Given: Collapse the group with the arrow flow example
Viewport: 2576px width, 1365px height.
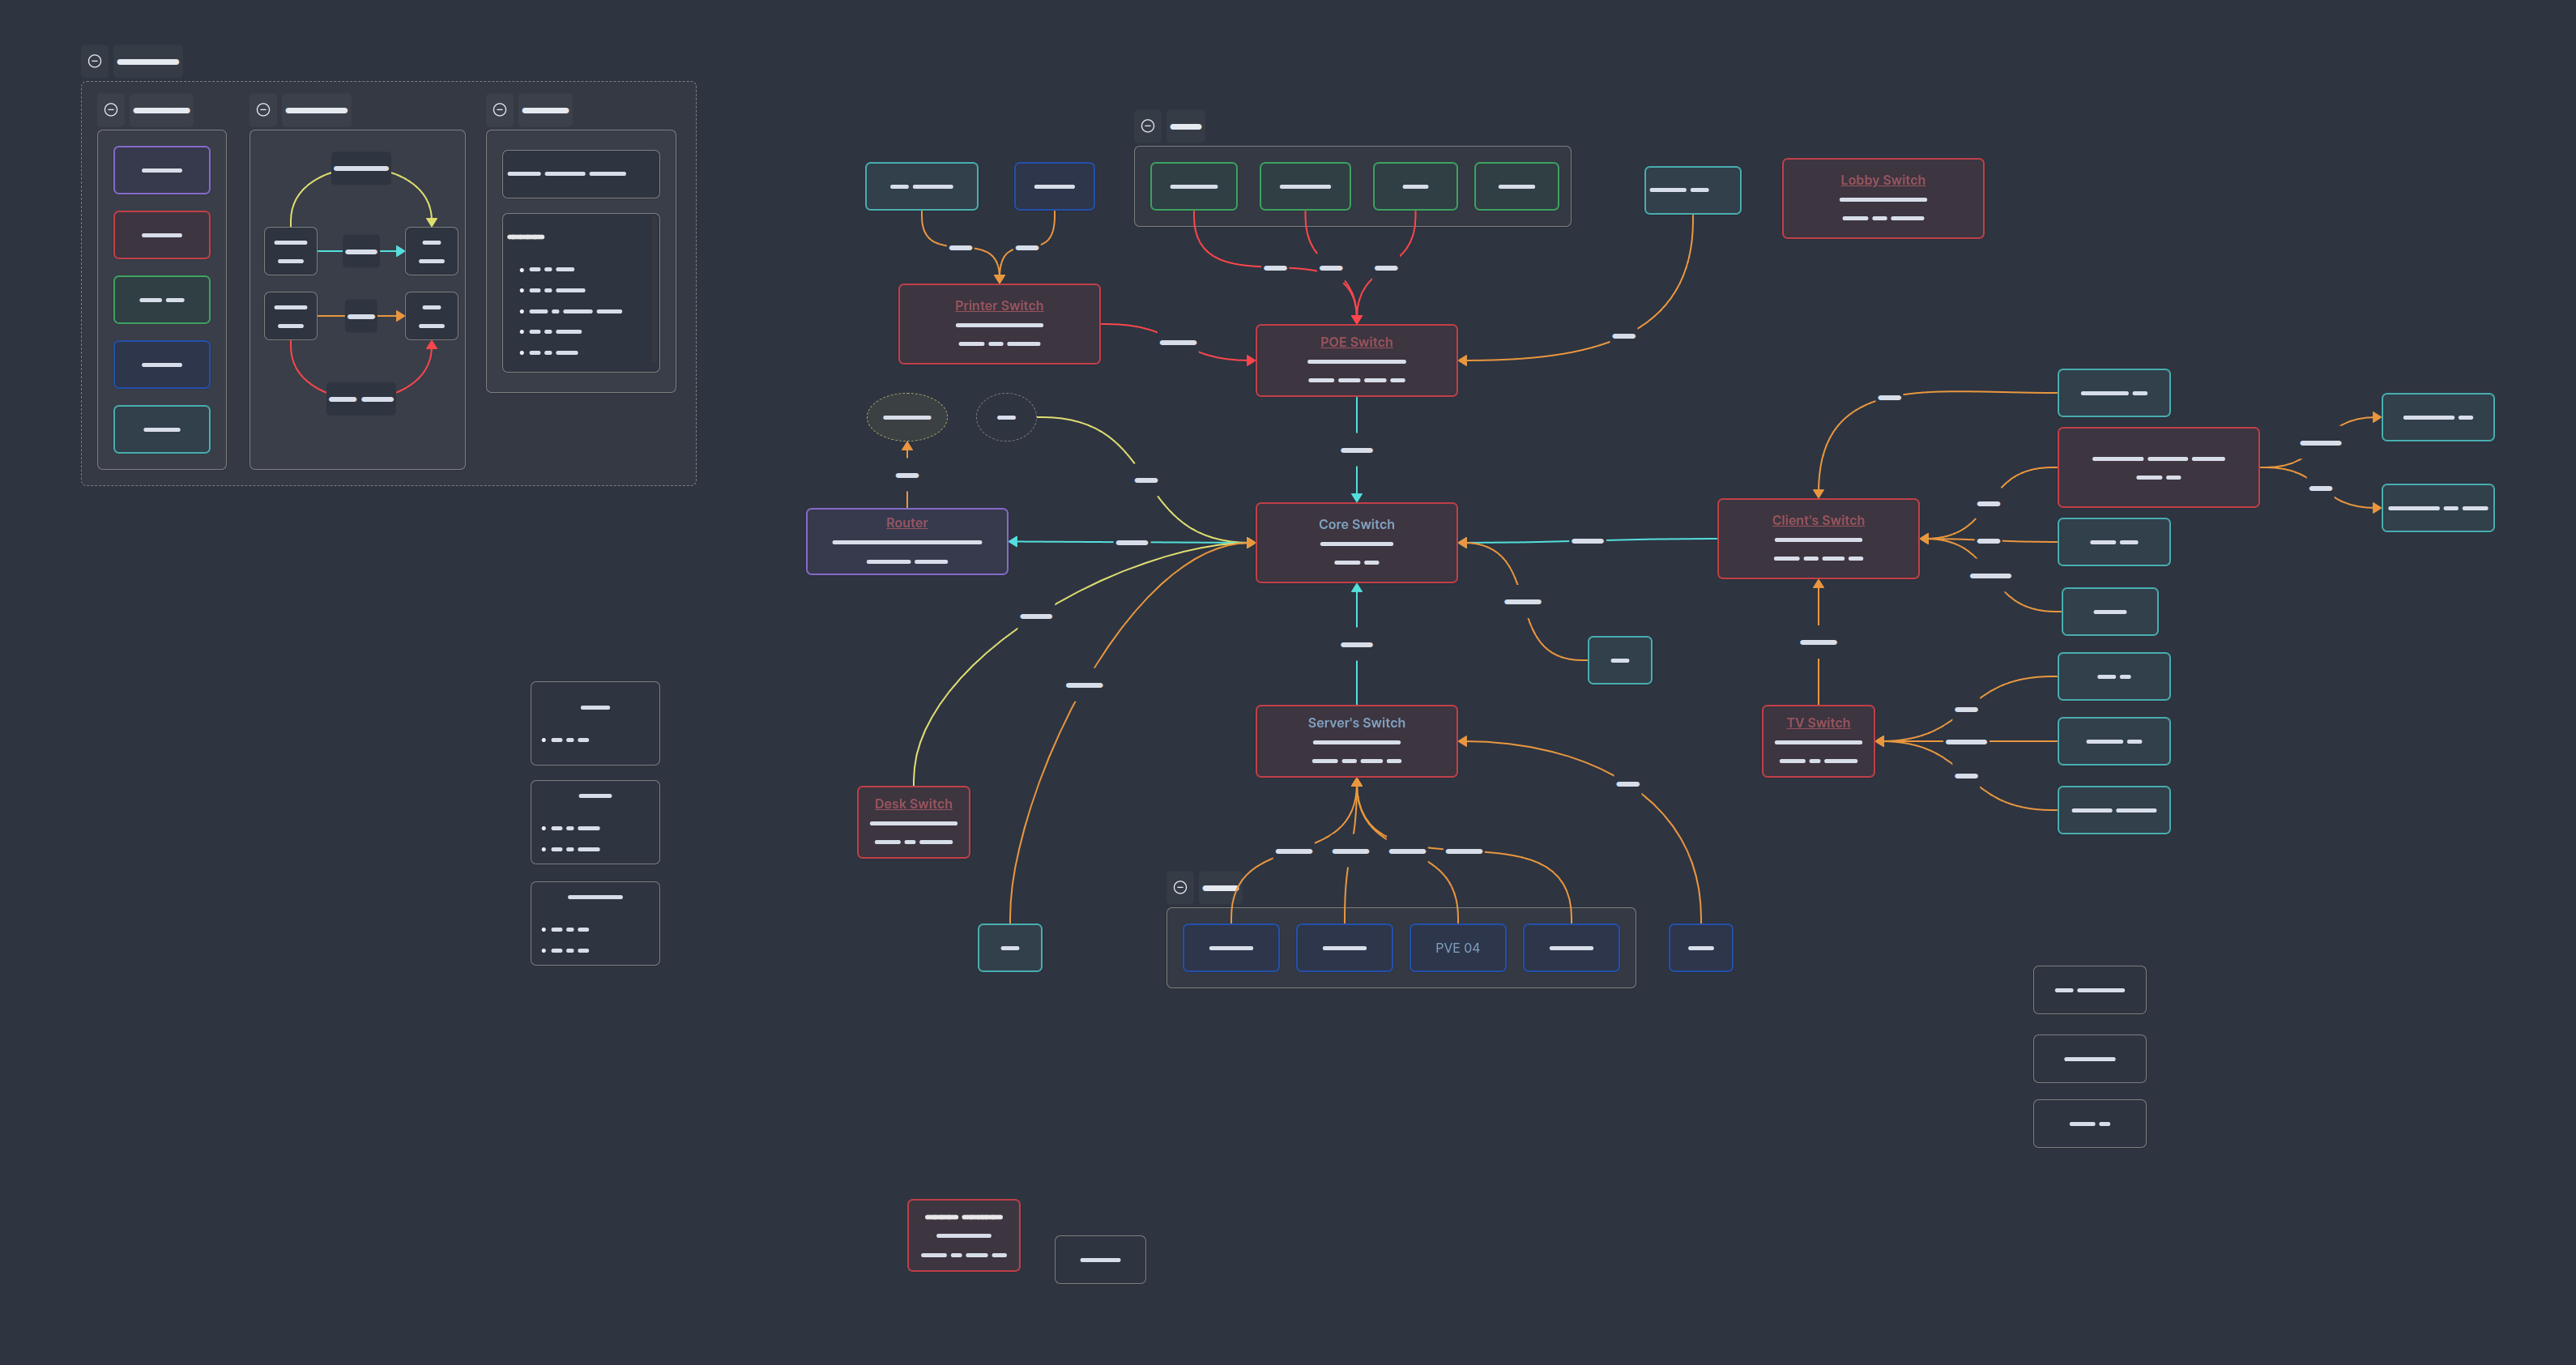Looking at the screenshot, I should pyautogui.click(x=263, y=110).
